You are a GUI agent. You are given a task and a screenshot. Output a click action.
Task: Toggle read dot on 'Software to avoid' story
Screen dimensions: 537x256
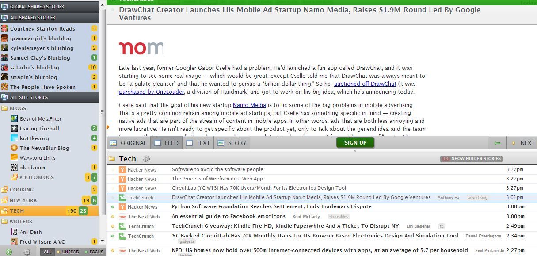tap(113, 169)
